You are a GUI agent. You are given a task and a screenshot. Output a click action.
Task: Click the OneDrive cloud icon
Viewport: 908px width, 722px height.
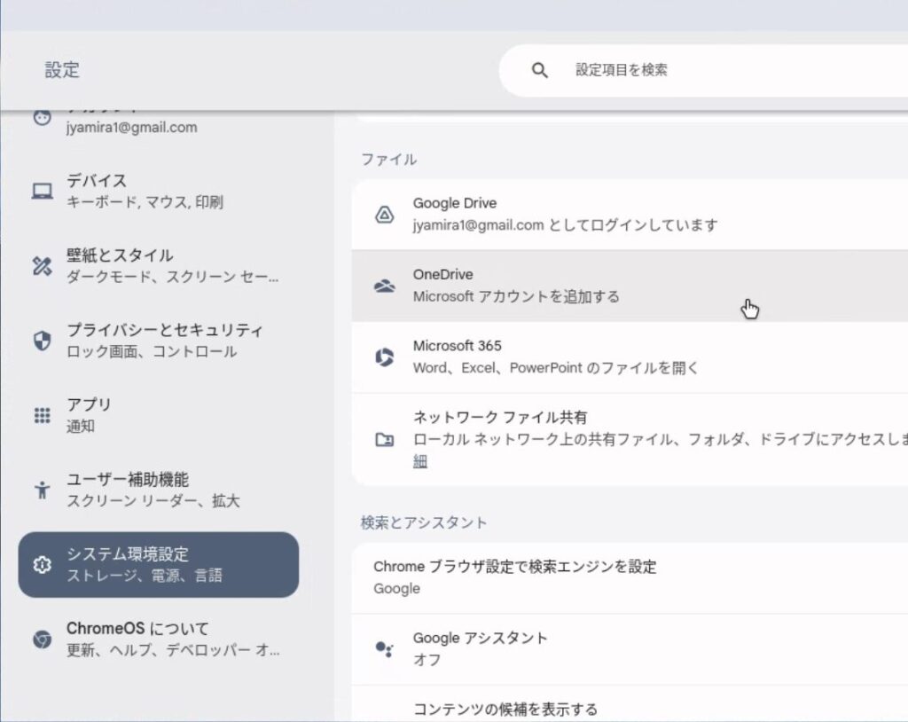[x=385, y=286]
